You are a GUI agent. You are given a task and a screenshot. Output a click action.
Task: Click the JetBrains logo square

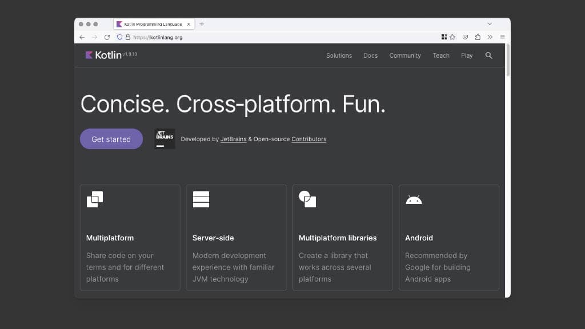165,139
